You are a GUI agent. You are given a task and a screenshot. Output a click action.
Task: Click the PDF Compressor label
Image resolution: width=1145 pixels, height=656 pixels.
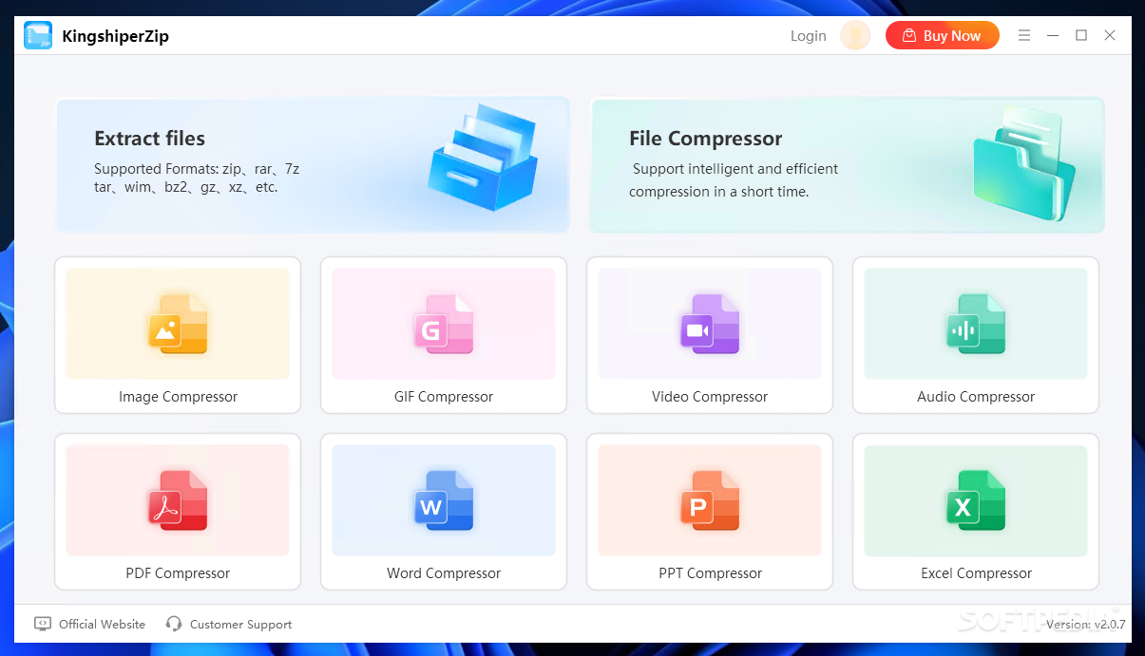coord(178,573)
